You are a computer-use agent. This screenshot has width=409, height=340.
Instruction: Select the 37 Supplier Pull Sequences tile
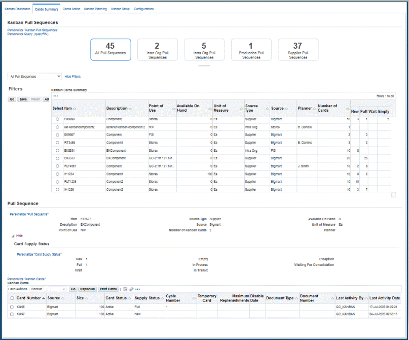click(298, 50)
